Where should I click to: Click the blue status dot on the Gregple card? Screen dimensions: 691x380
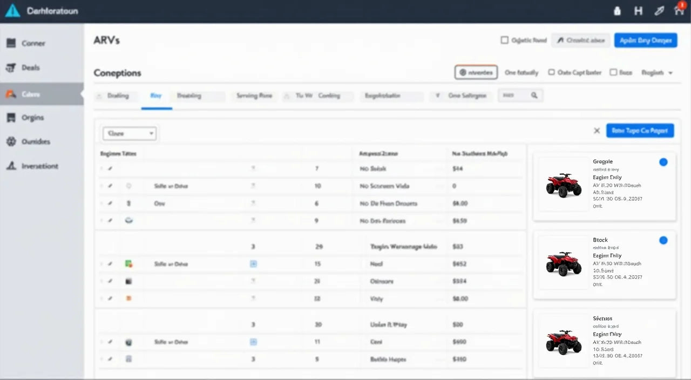663,162
